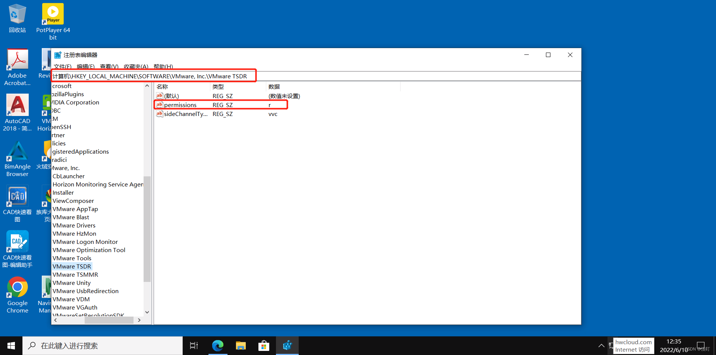This screenshot has width=716, height=355.
Task: Click the registry address path field
Action: pos(315,76)
